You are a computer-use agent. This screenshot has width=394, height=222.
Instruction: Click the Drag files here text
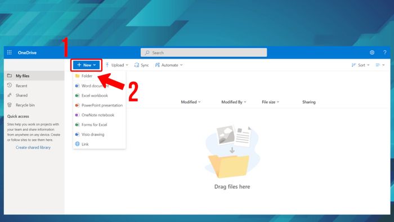point(232,187)
